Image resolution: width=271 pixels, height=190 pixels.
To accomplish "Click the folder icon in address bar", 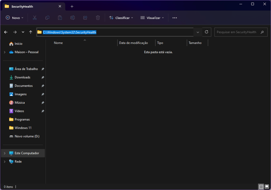I will point(40,32).
